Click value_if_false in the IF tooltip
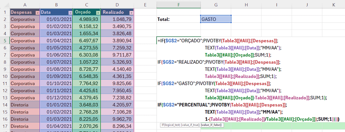Viewport: 345px width, 132px height. (x=211, y=125)
